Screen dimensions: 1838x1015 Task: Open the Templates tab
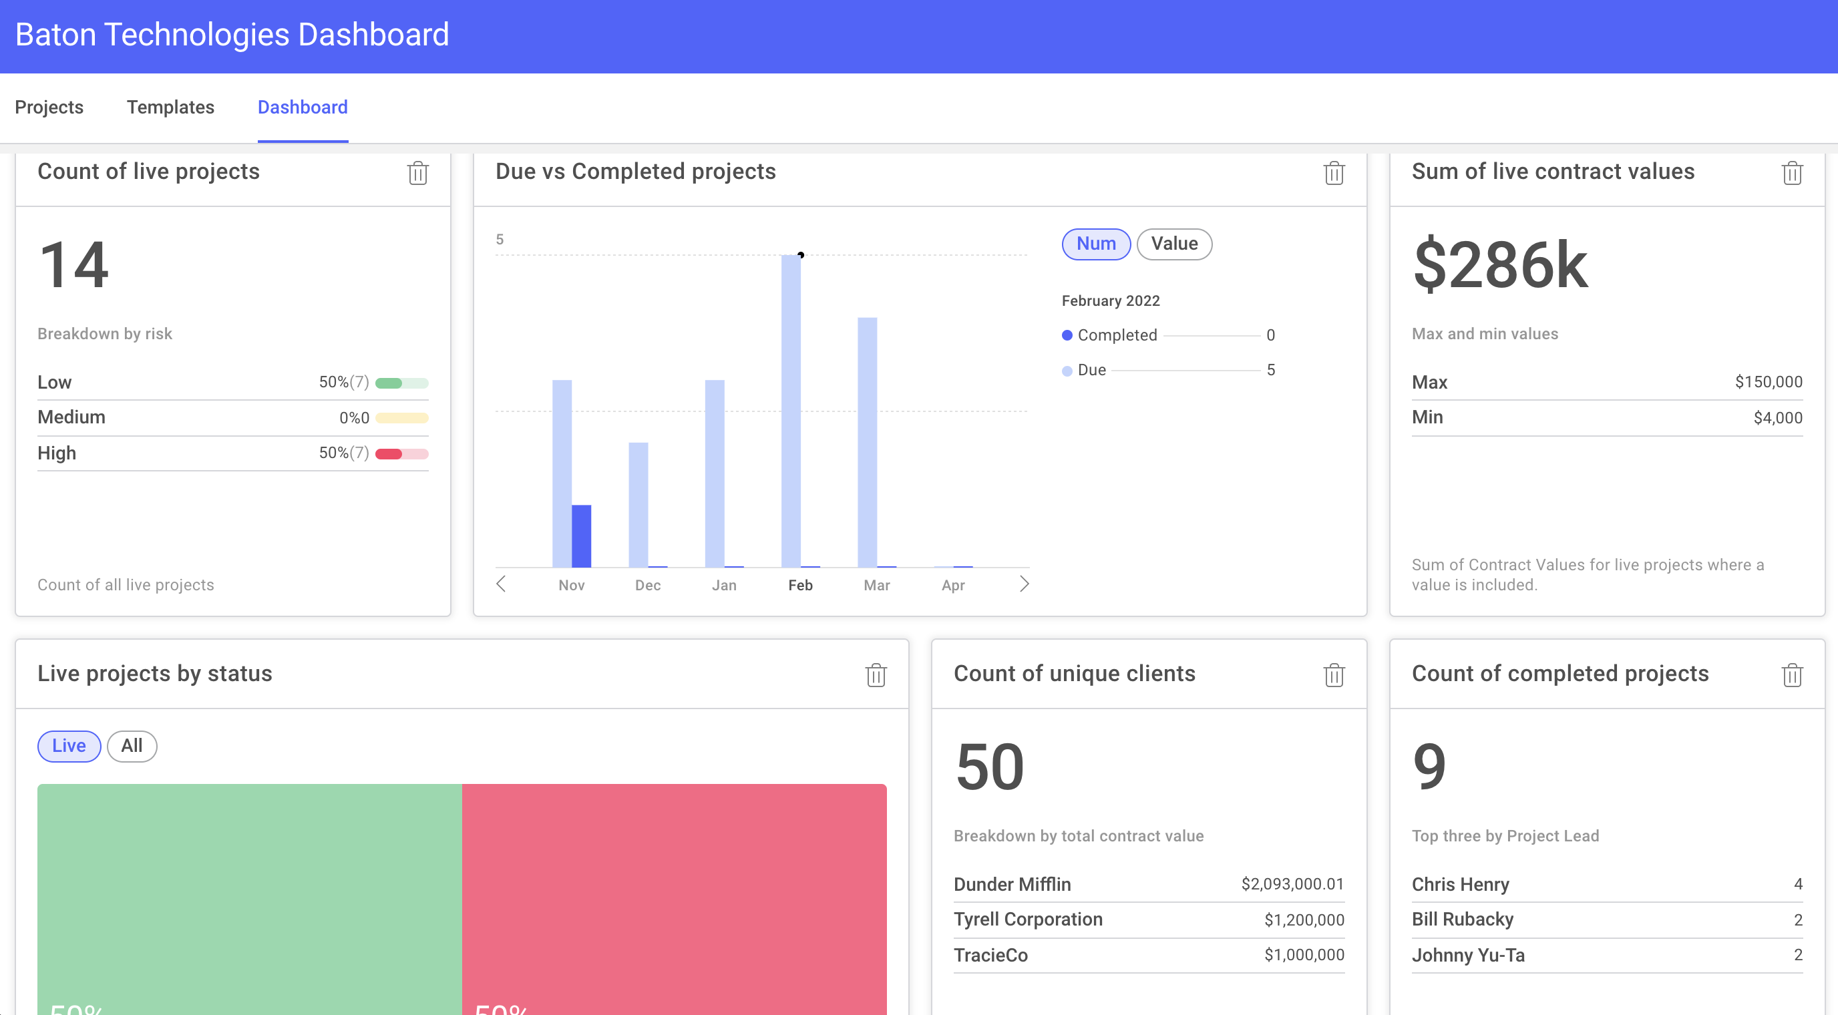(x=170, y=107)
